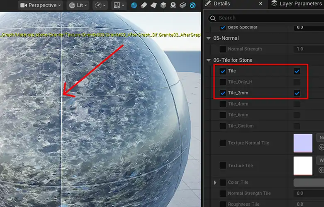Image resolution: width=324 pixels, height=207 pixels.
Task: Open the realtime speed gauge dropdown
Action: (x=100, y=5)
